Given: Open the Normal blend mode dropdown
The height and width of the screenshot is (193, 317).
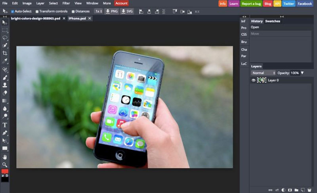Looking at the screenshot, I should coord(263,73).
